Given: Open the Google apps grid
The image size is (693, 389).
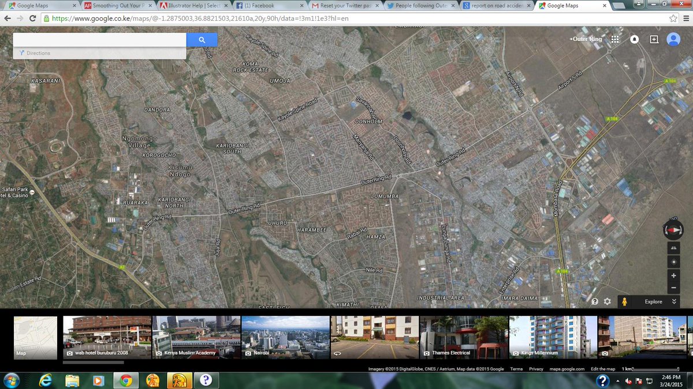Looking at the screenshot, I should tap(615, 39).
